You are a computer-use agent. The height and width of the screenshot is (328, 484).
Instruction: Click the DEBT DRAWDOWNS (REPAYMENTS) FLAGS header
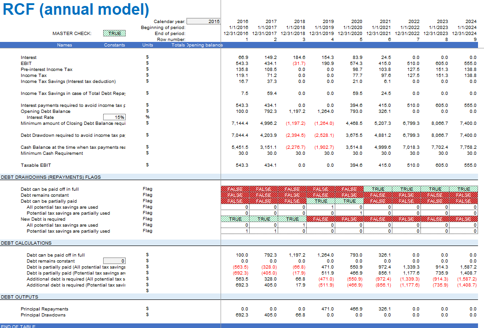coord(51,177)
